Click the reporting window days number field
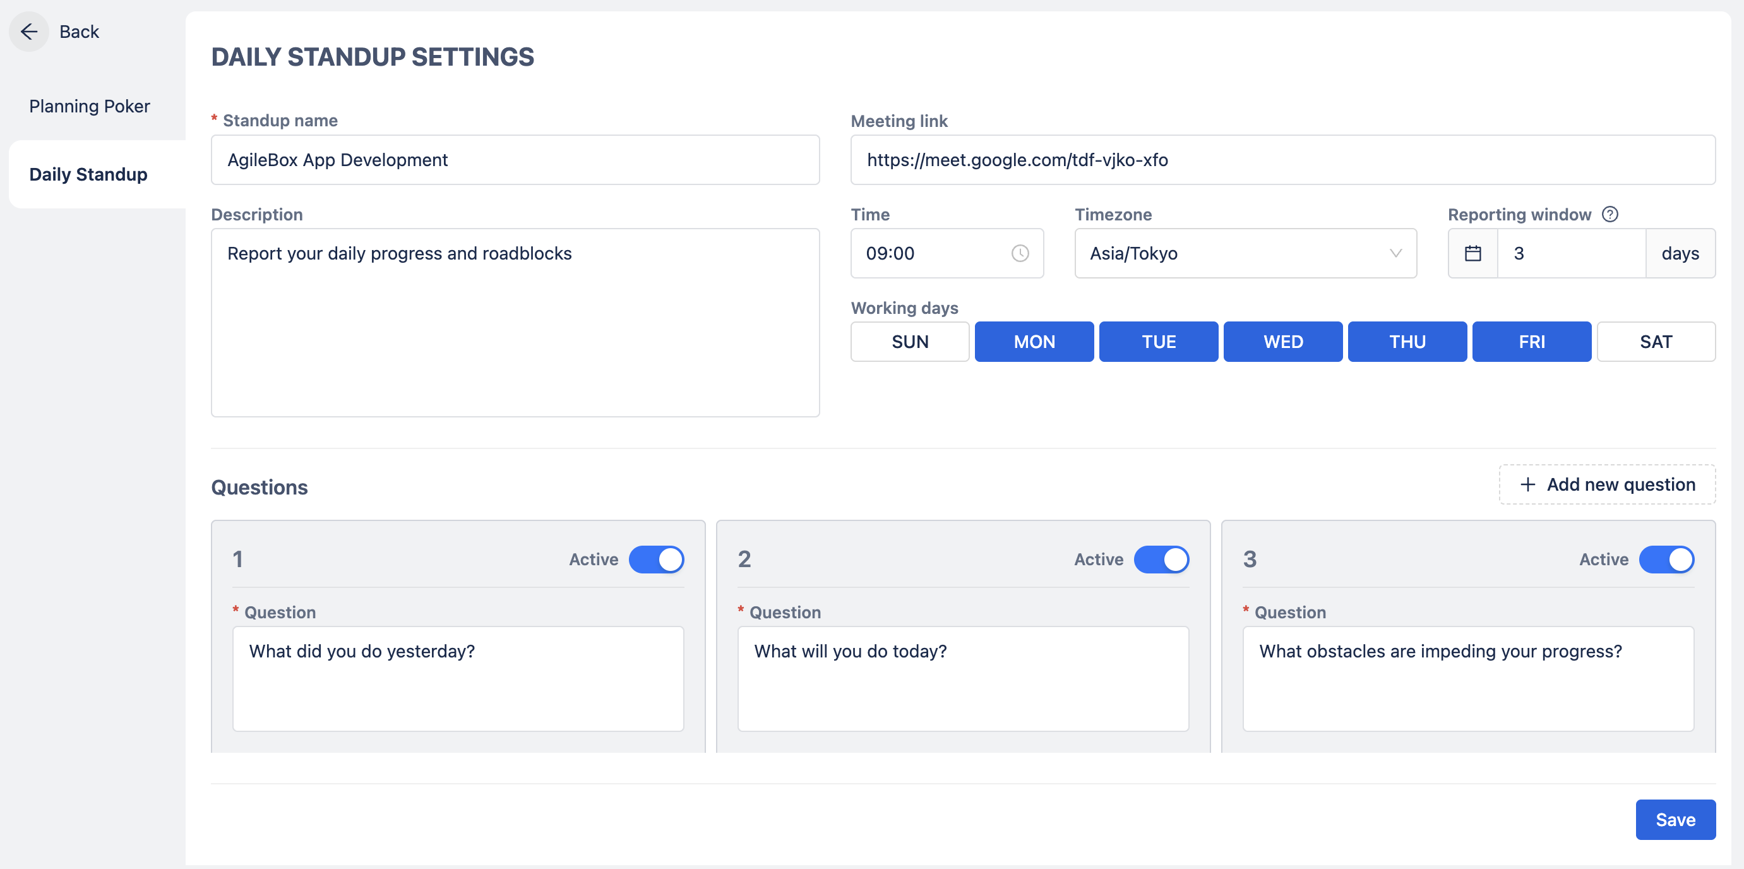The image size is (1744, 869). coord(1571,253)
